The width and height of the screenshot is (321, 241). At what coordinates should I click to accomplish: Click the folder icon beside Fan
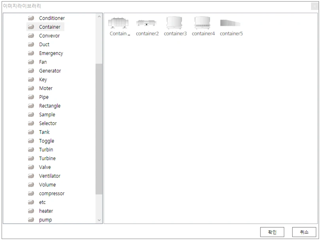(31, 62)
